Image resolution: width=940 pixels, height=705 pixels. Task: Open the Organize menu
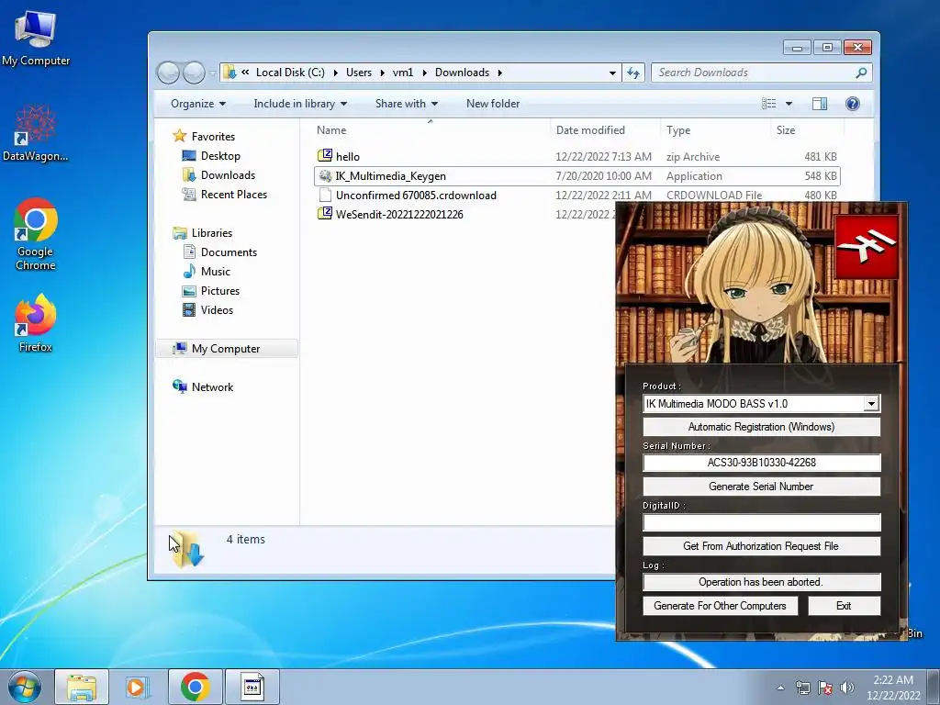point(198,104)
